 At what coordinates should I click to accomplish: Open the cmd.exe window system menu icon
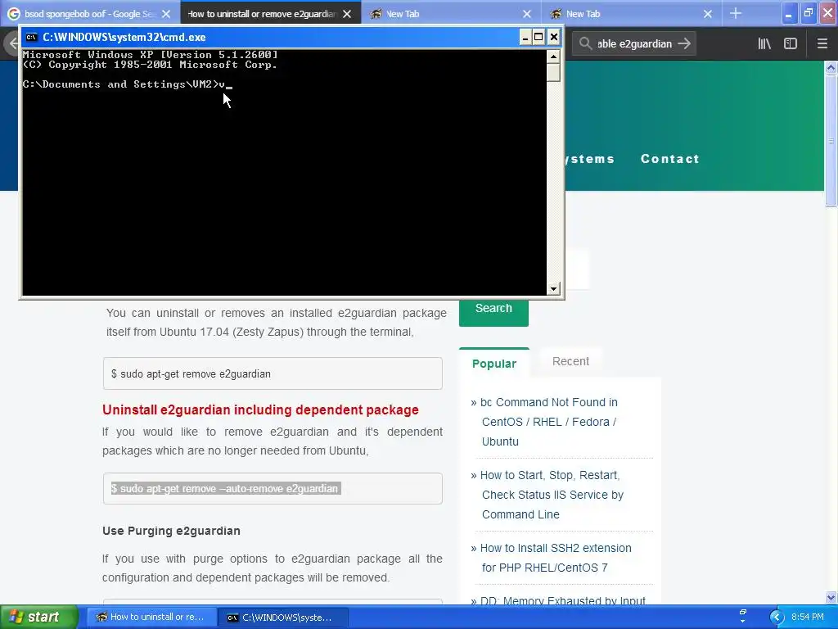[32, 37]
